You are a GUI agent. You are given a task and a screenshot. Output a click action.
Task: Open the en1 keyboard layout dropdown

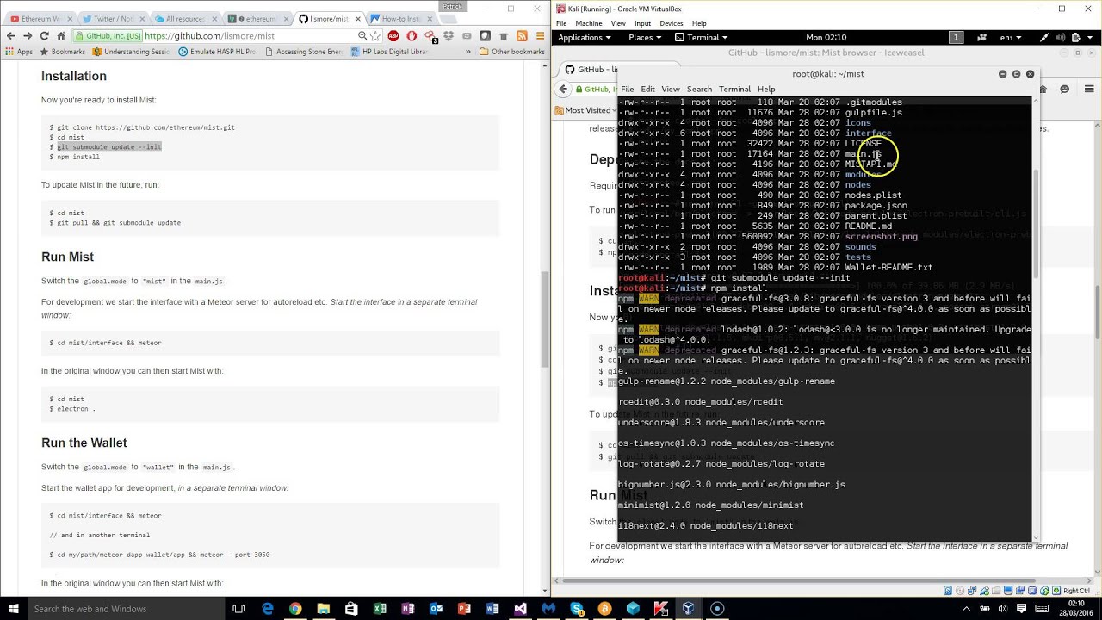click(x=1009, y=37)
